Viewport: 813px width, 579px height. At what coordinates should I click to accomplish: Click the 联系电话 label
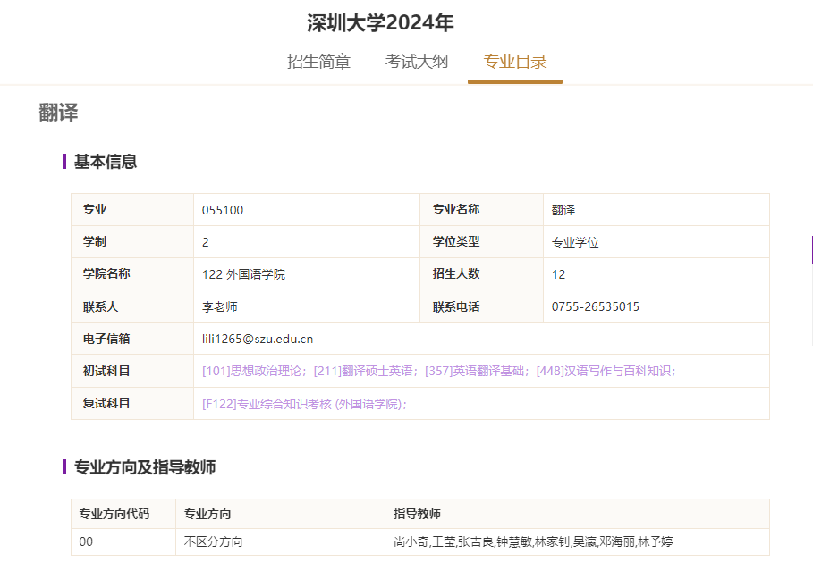(x=456, y=307)
